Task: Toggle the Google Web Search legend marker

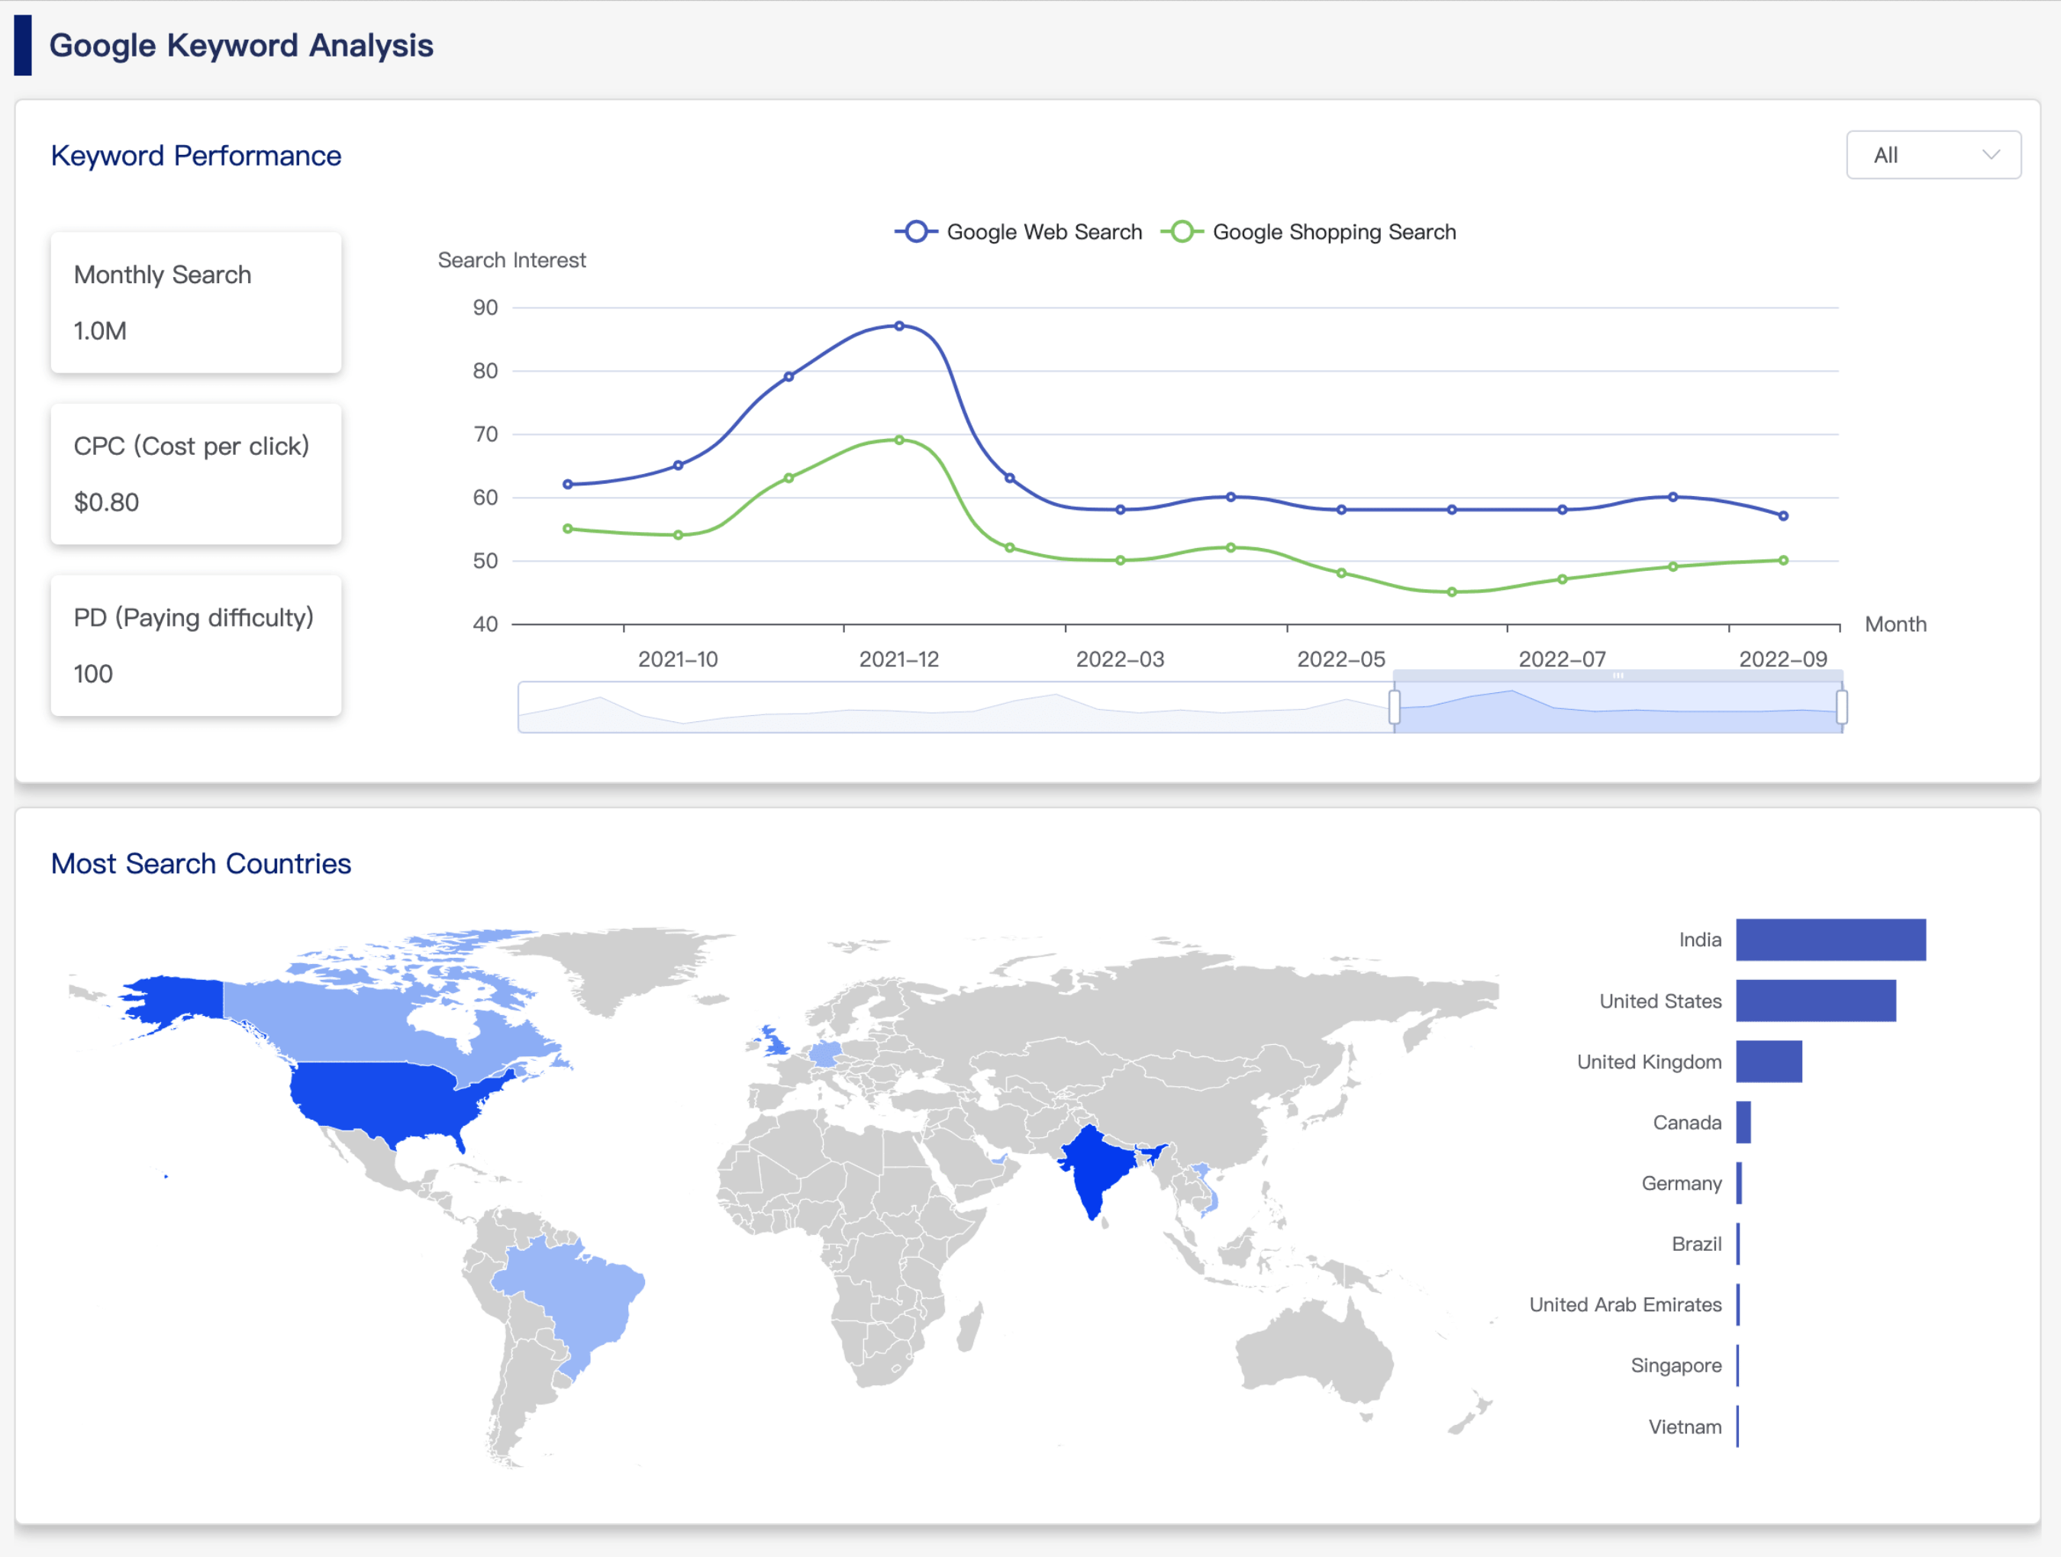Action: [915, 231]
